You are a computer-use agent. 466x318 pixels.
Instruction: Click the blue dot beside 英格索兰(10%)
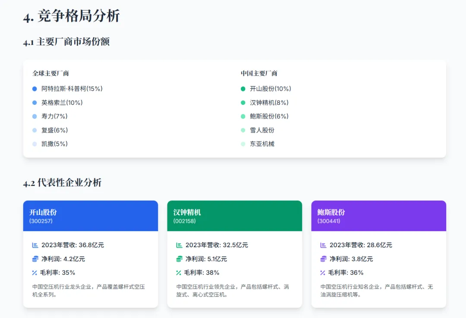click(35, 103)
